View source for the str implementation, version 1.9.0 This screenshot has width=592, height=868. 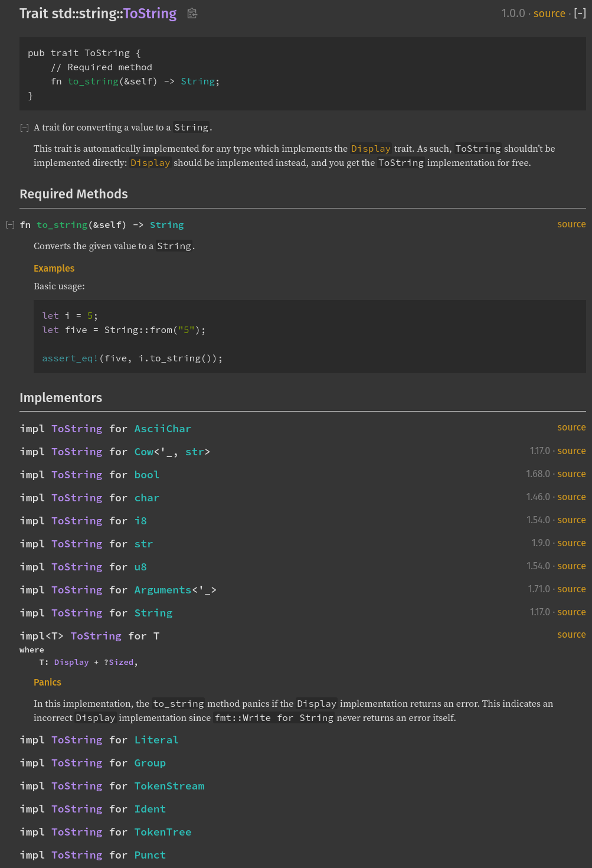pyautogui.click(x=571, y=543)
